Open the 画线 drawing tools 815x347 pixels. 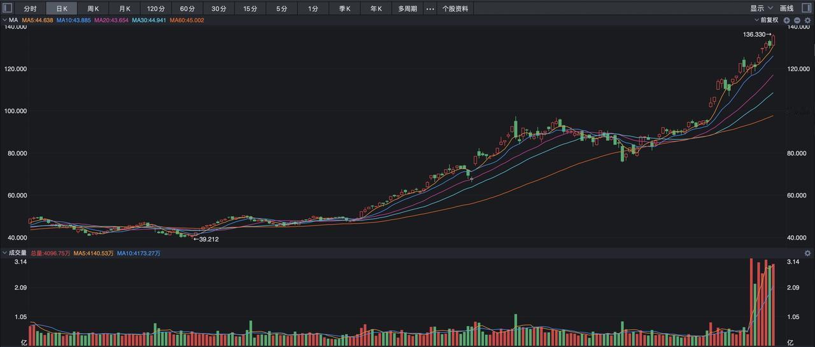pos(787,8)
